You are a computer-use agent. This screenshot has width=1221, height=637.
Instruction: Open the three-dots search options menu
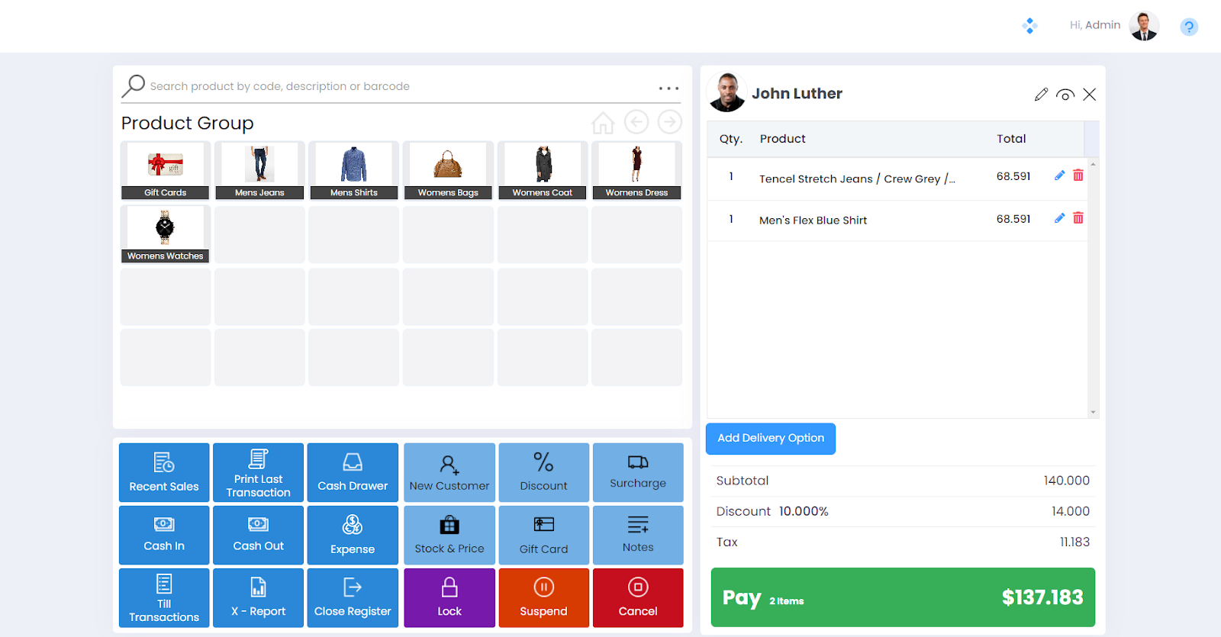pos(668,88)
